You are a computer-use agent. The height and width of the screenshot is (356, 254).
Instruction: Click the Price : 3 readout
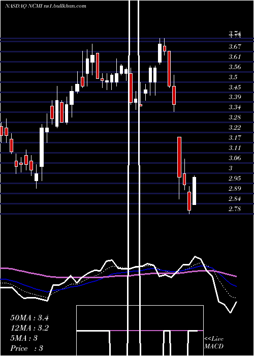point(26,348)
